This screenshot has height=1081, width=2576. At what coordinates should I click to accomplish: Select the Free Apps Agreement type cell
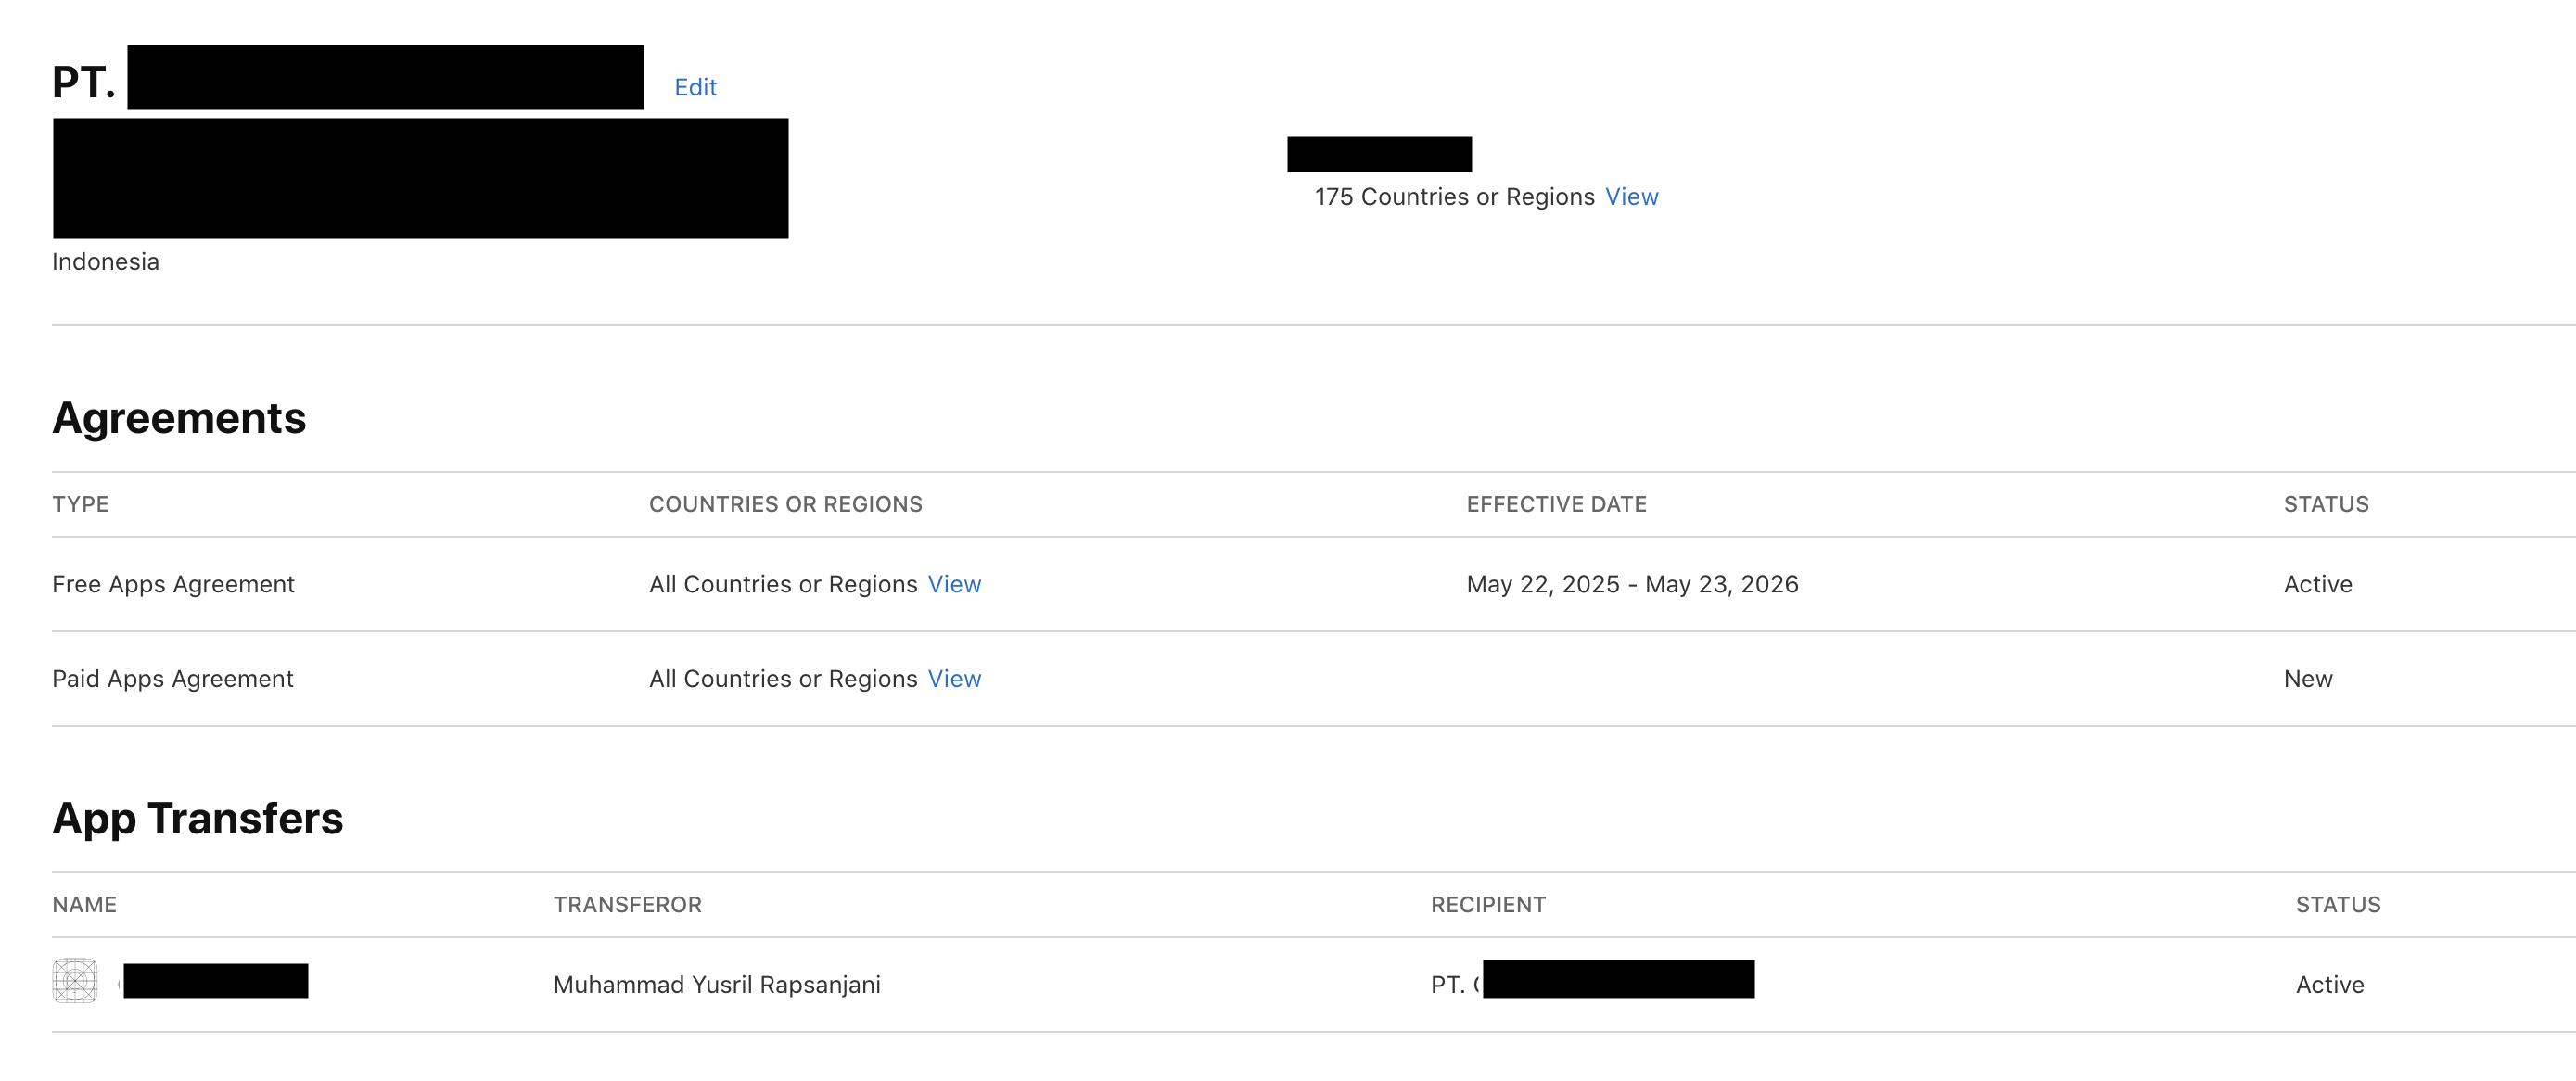pos(173,584)
